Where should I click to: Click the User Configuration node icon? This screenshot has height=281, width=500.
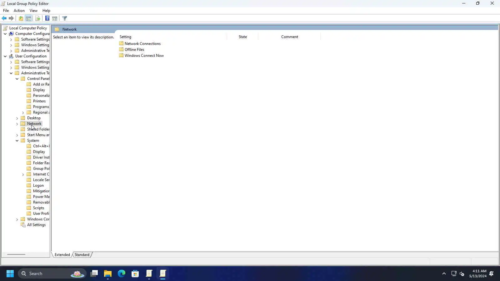tap(11, 56)
